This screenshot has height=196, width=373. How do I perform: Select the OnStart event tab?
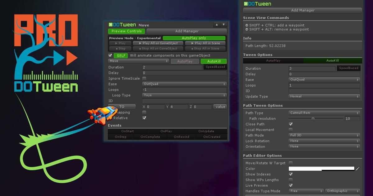127,131
